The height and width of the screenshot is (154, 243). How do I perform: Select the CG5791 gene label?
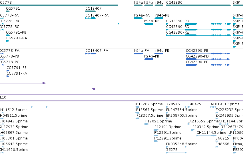pyautogui.click(x=13, y=9)
